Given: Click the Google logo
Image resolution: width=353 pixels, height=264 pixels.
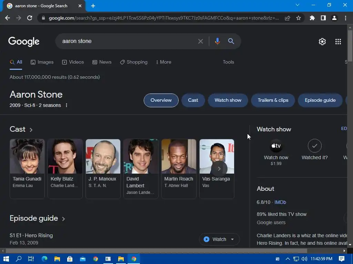Looking at the screenshot, I should pos(24,42).
